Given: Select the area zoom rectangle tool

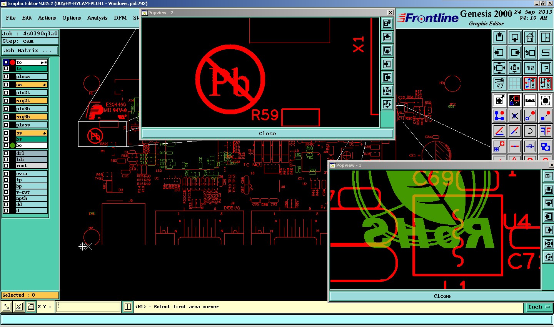Looking at the screenshot, I should [x=515, y=100].
